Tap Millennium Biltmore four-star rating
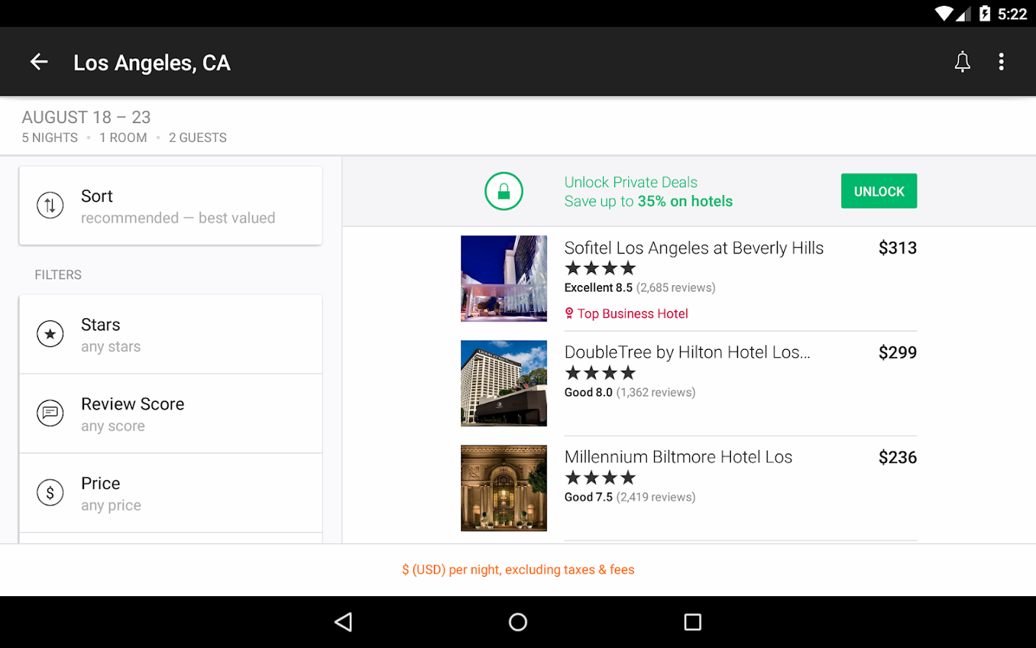 [601, 477]
